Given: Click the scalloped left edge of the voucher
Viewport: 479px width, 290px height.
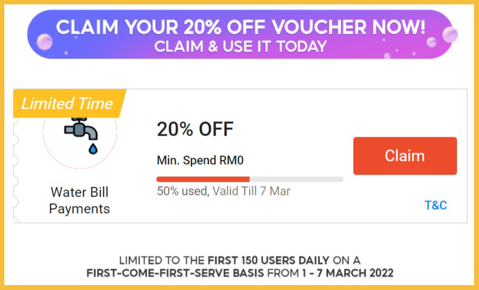Looking at the screenshot, I should [16, 170].
